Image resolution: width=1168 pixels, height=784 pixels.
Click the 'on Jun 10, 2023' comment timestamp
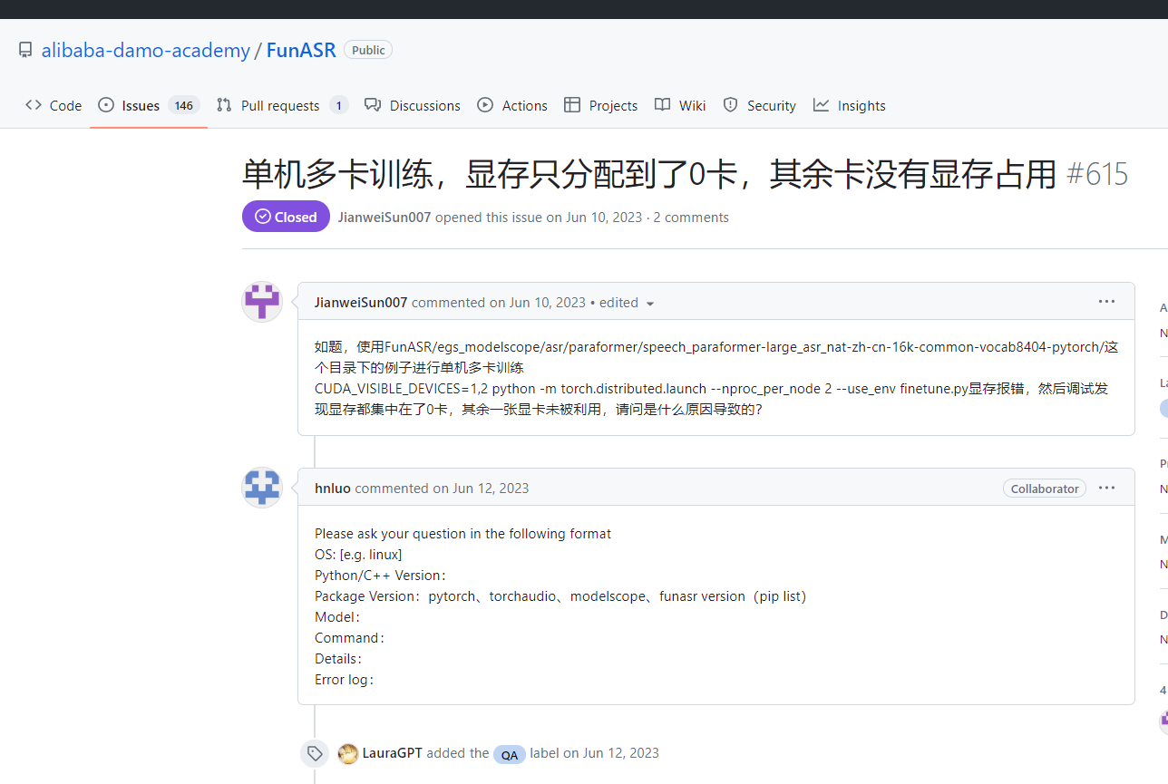coord(538,303)
